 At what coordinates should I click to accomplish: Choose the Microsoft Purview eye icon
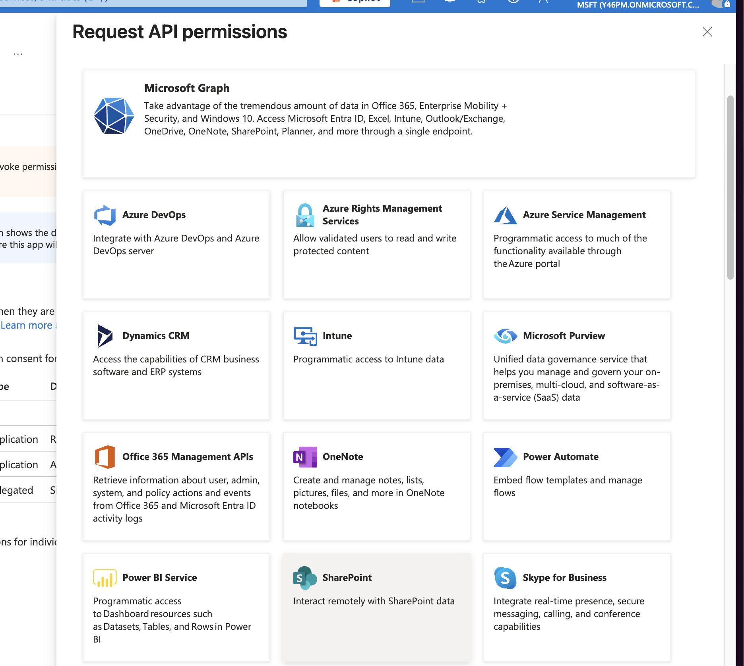(506, 336)
